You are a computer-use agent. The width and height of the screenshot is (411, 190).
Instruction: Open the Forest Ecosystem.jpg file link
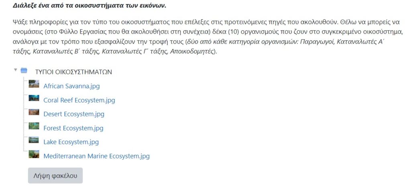click(x=73, y=128)
